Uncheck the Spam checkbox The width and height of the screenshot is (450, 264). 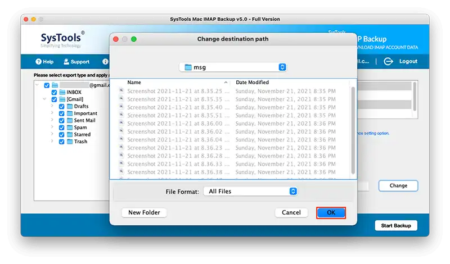(61, 128)
